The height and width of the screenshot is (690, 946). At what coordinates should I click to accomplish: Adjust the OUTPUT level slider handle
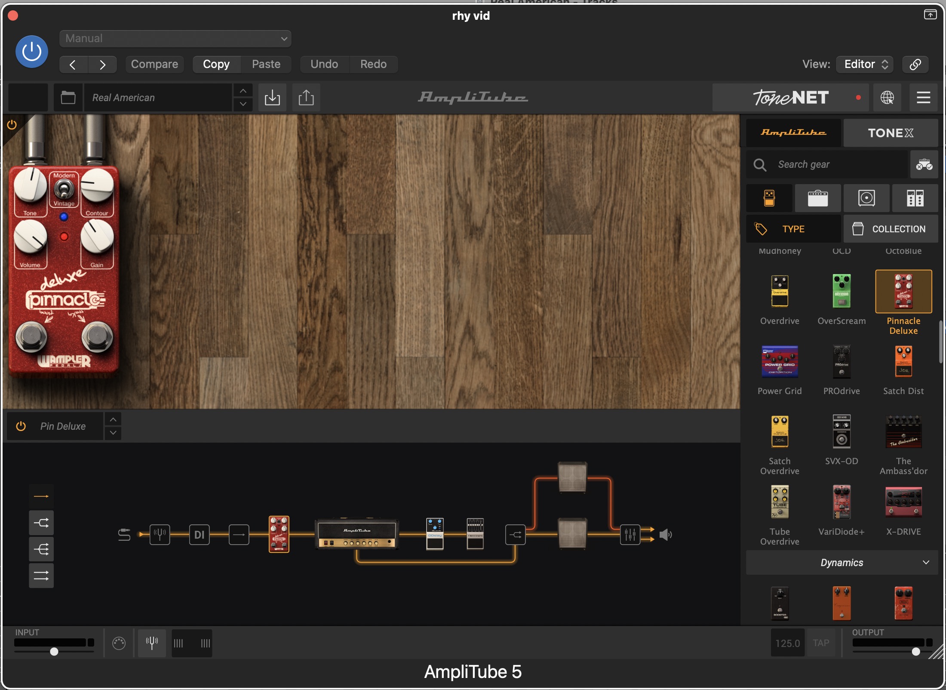point(916,652)
